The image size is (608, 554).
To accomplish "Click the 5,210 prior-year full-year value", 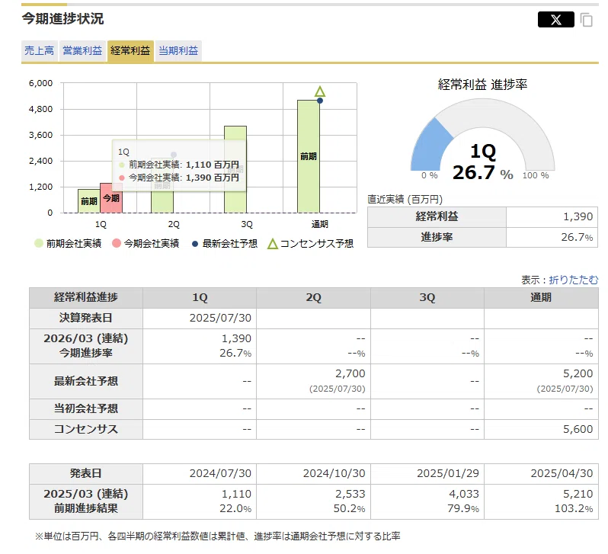I will (x=578, y=494).
